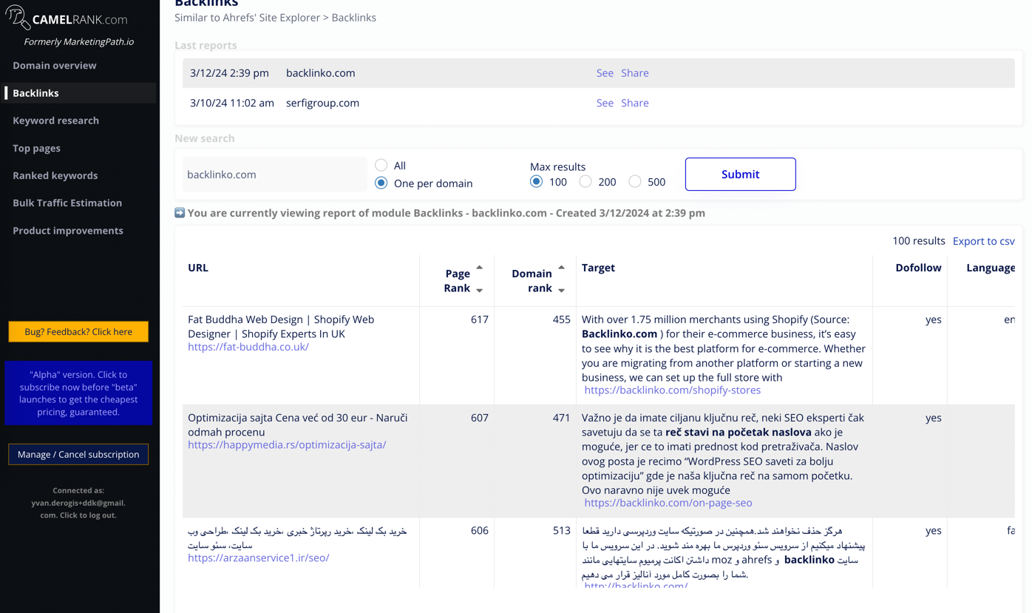Screen dimensions: 1032x613
Task: Click Share for backlinko.com report
Action: [635, 73]
